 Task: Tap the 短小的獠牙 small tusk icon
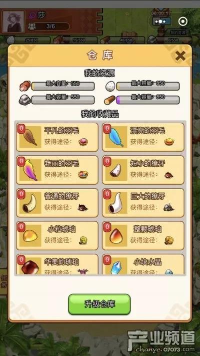116,170
